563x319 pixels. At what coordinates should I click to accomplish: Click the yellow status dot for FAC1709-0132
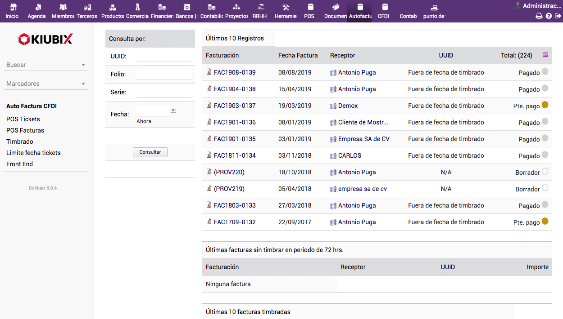(x=545, y=221)
